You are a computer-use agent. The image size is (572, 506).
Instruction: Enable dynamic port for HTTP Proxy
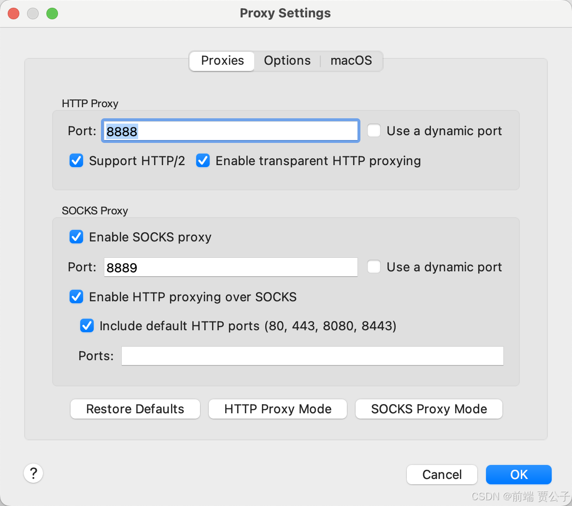[374, 130]
